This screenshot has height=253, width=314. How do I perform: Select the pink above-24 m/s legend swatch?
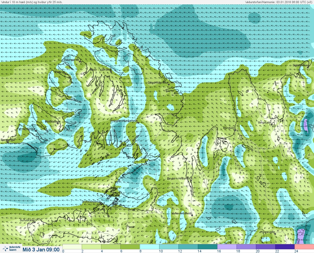(x=304, y=247)
